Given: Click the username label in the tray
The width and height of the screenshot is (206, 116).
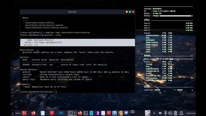Looking at the screenshot, I should (191, 113).
